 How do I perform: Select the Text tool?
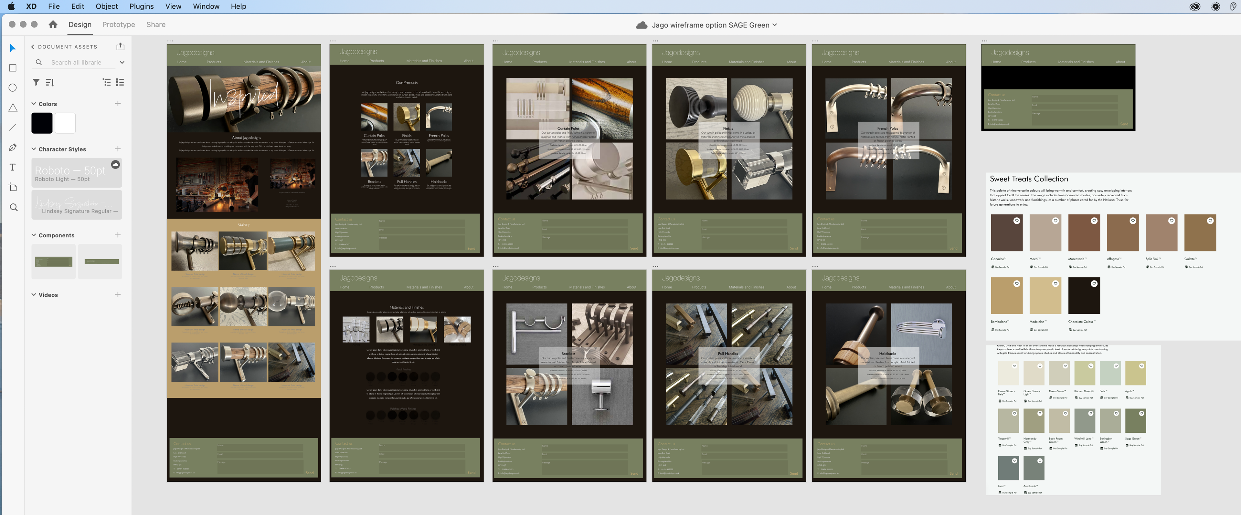coord(13,167)
